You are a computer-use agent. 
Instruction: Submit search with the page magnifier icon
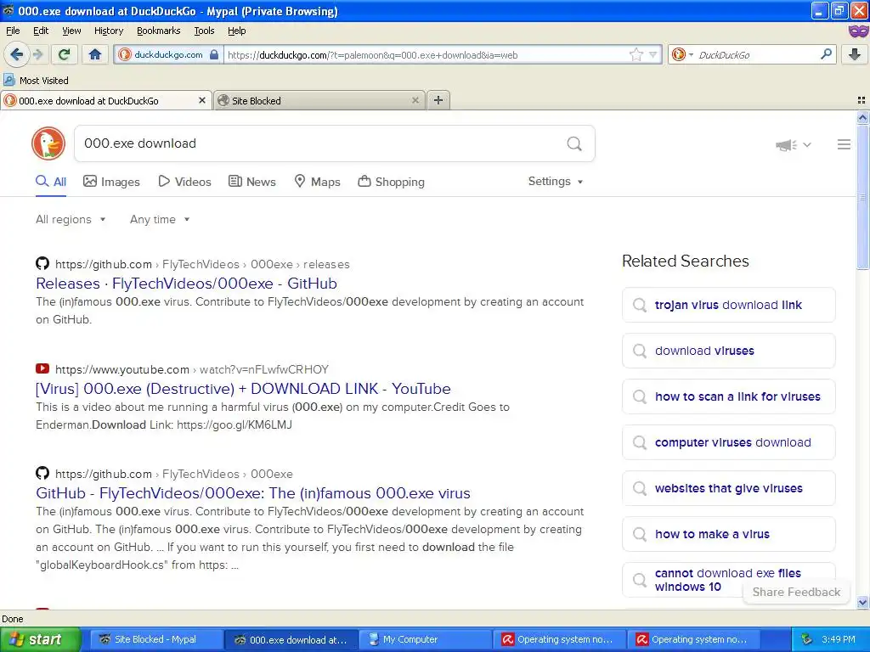tap(574, 143)
